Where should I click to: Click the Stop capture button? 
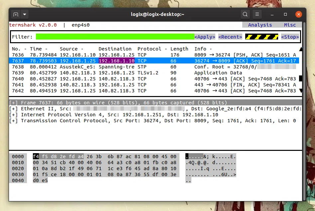[x=290, y=37]
